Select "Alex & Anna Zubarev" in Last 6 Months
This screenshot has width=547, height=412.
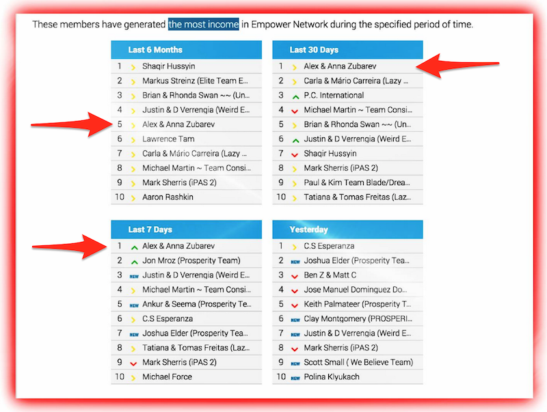[178, 124]
